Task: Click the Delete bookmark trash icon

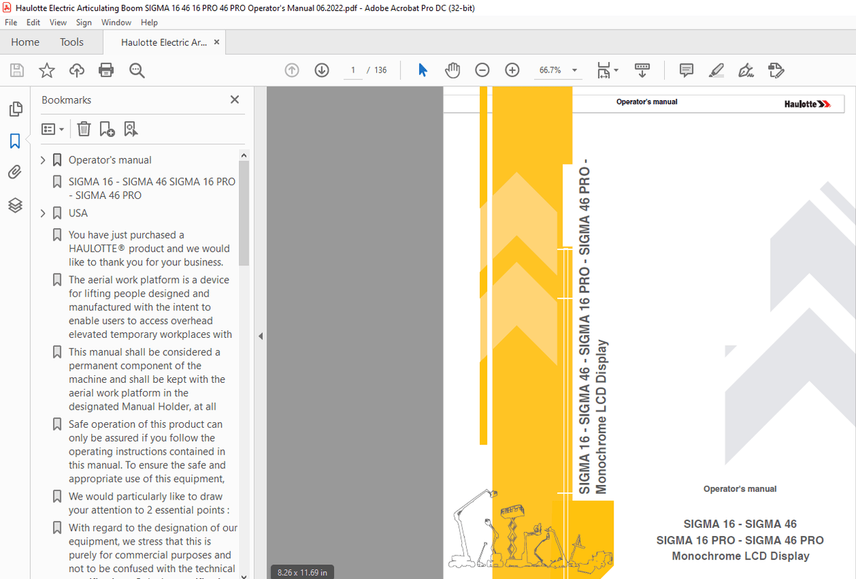Action: click(84, 129)
